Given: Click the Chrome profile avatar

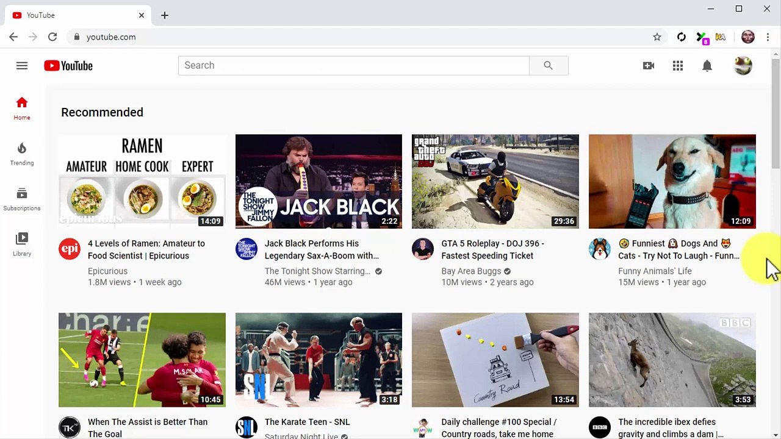Looking at the screenshot, I should 748,37.
